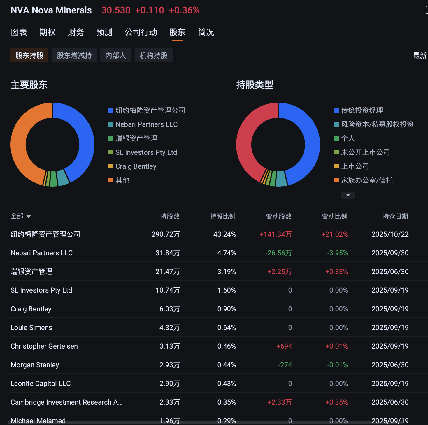Expand the 全部 filter dropdown
Viewport: 428px width, 425px height.
21,216
